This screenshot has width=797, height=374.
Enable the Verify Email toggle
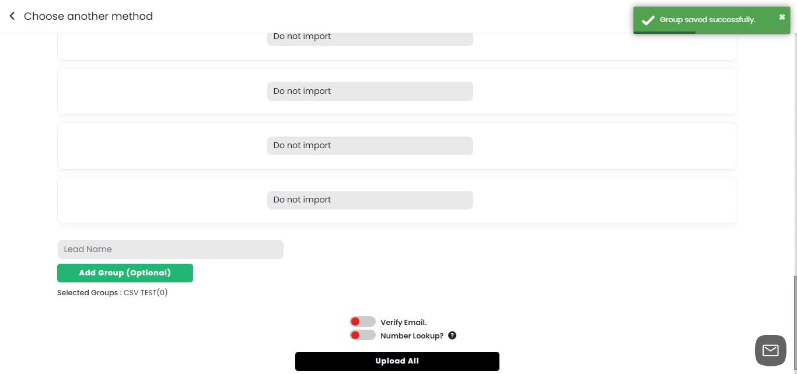click(x=362, y=321)
